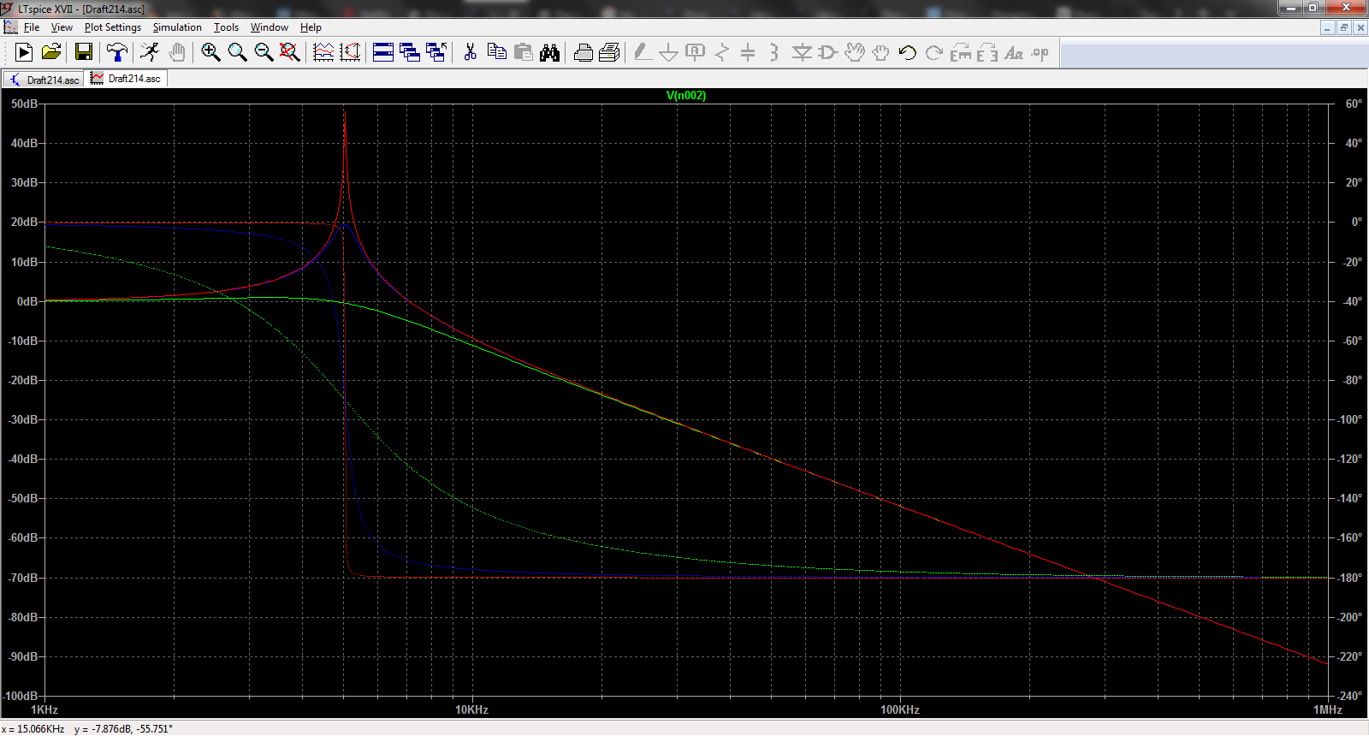Click the -240° label on phase axis
1369x736 pixels.
click(1350, 696)
